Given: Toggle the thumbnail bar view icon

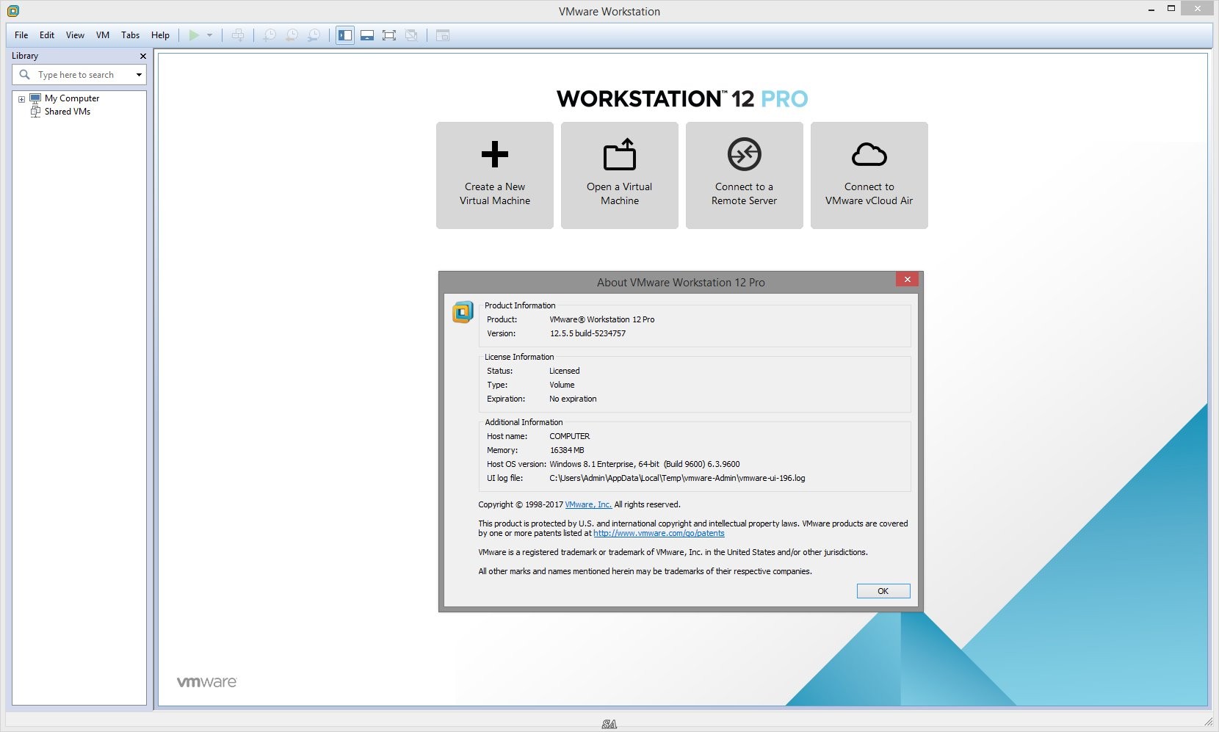Looking at the screenshot, I should [367, 35].
